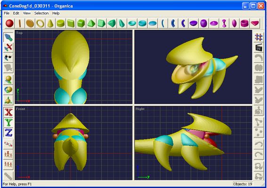Toggle the Z axis constraint
Viewport: 267px width, 188px height.
[8, 133]
